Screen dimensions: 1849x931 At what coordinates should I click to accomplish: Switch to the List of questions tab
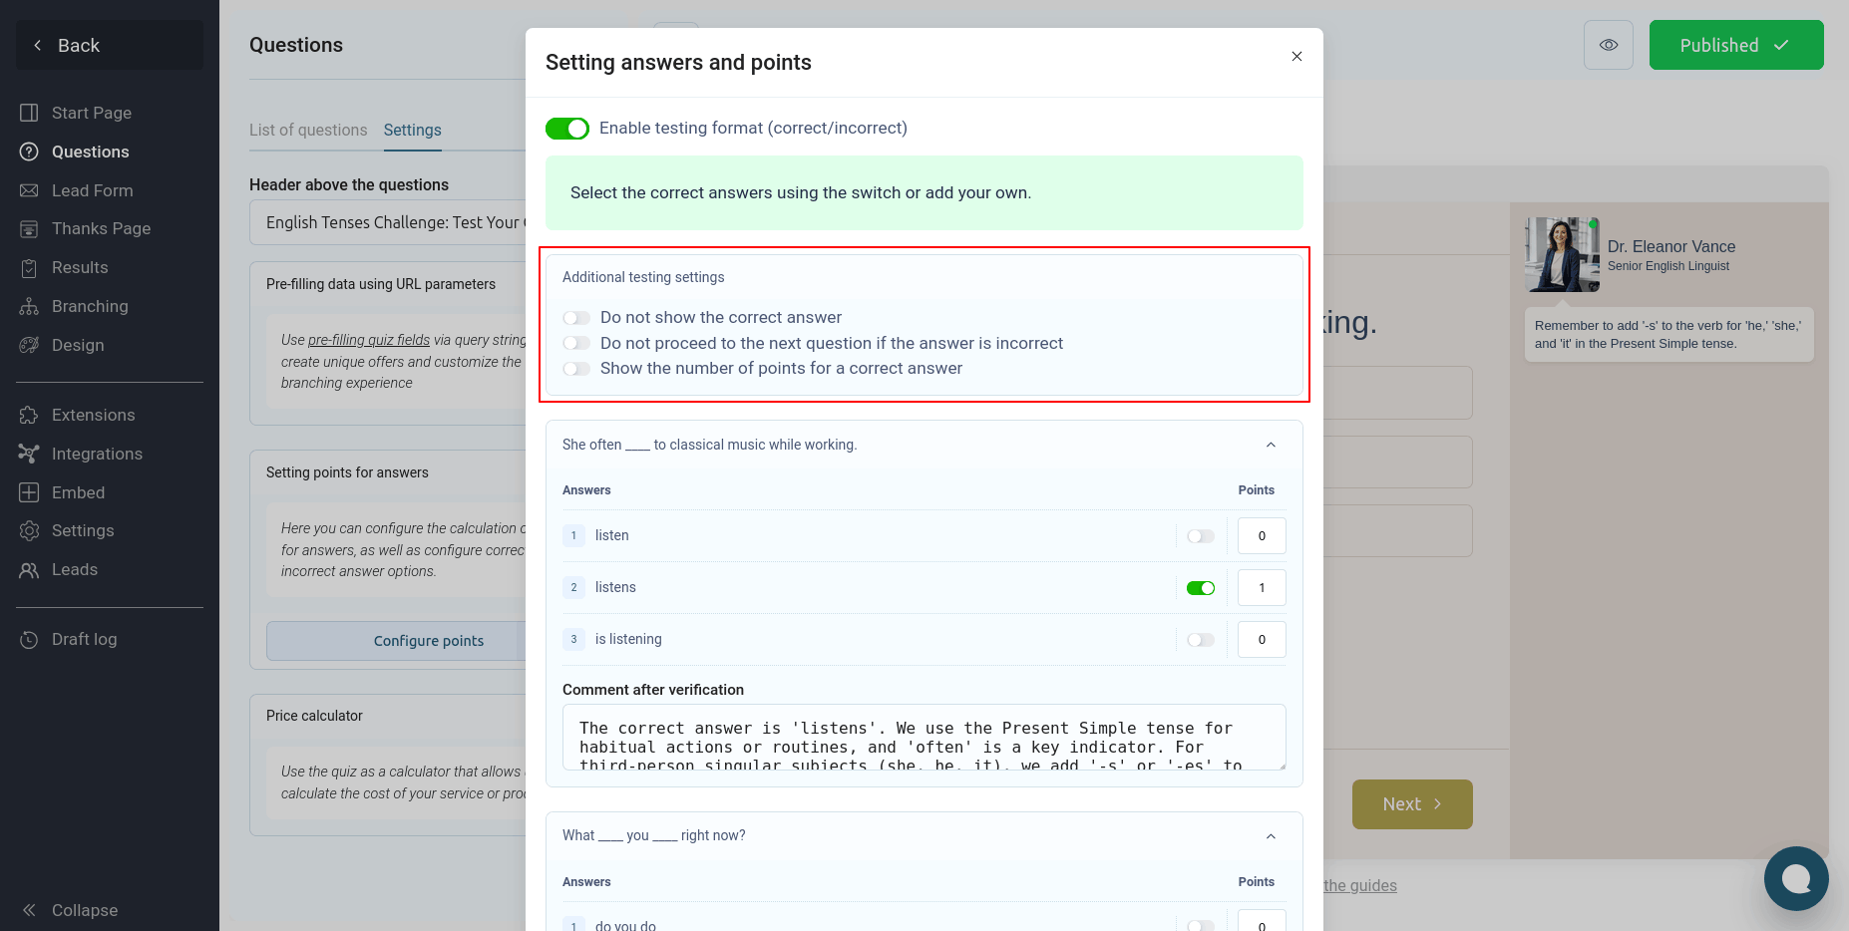click(x=308, y=130)
